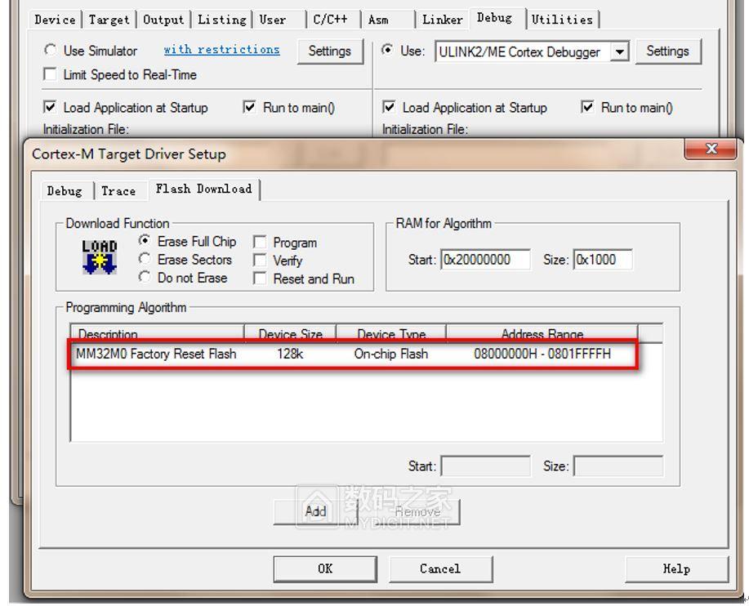Click the algorithm Start field below list
The width and height of the screenshot is (749, 606).
[485, 466]
